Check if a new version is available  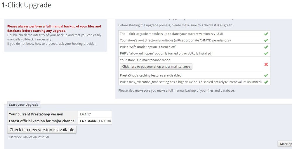point(42,130)
